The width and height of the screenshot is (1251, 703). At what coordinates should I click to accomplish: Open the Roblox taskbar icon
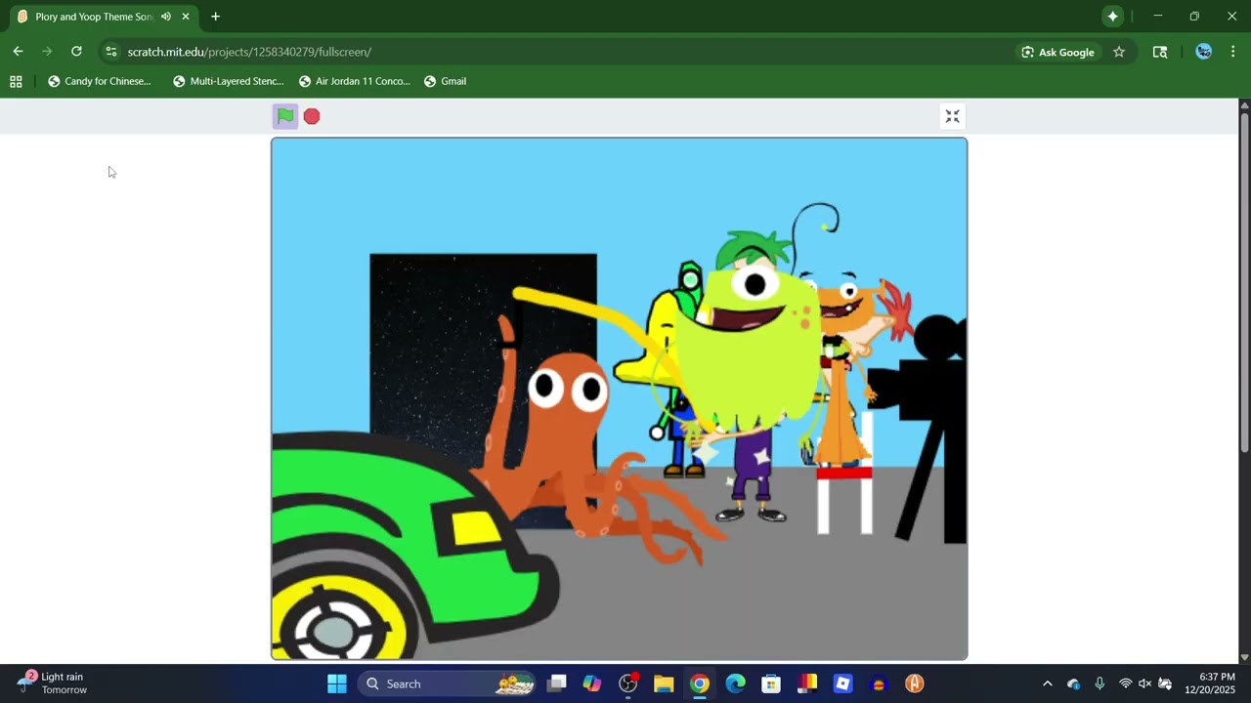tap(842, 683)
